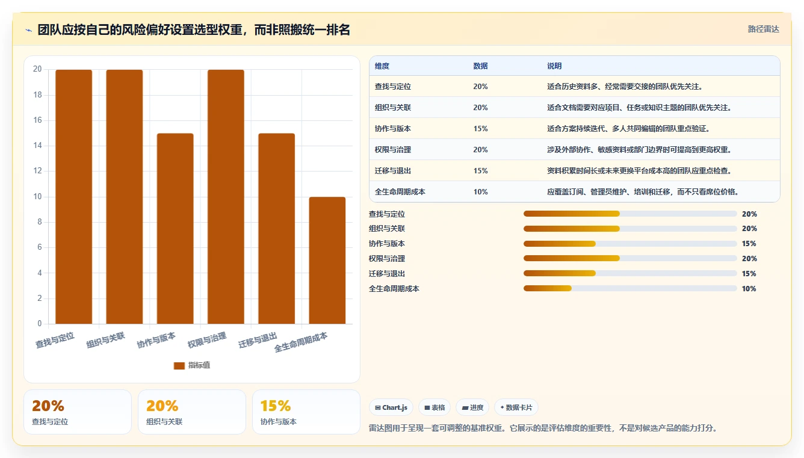Open the 协作与版本 15% summary card
The image size is (804, 458).
pos(306,412)
